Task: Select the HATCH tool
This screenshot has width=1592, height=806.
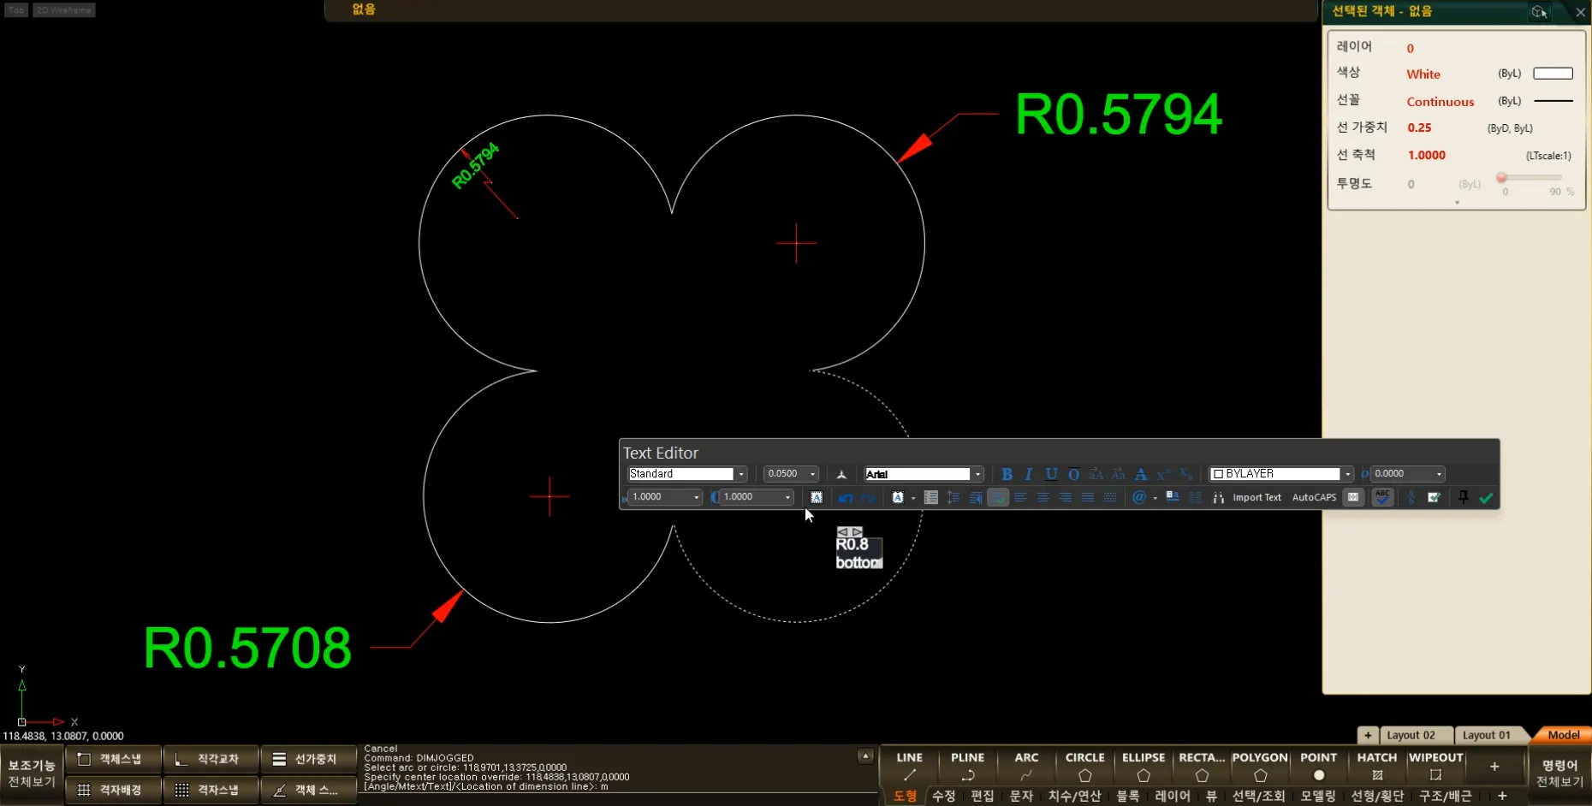Action: pos(1376,766)
